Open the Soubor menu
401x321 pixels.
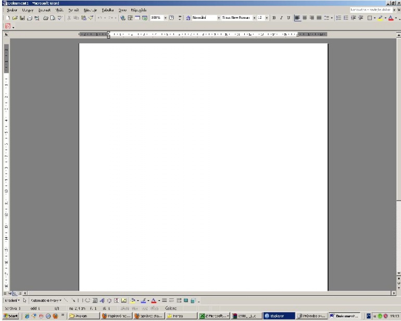[12, 10]
